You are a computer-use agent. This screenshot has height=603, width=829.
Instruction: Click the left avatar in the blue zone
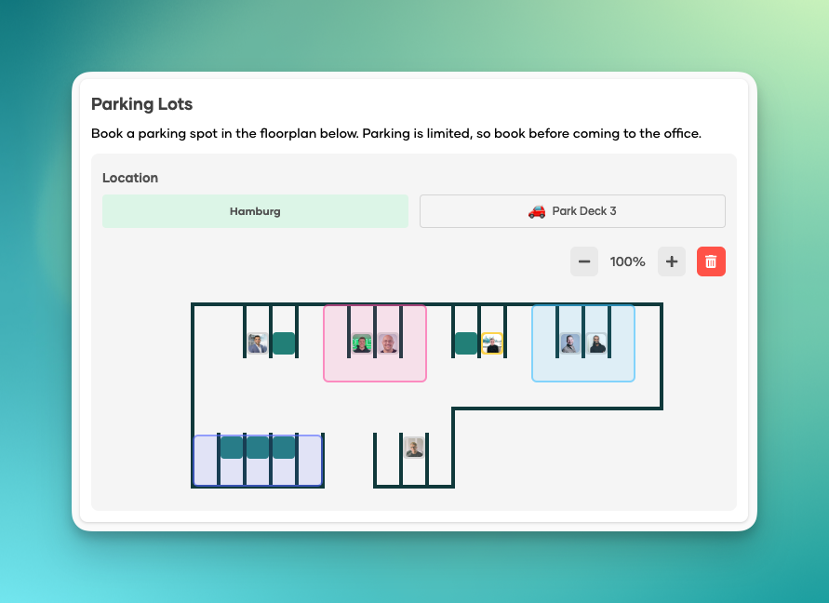tap(570, 343)
